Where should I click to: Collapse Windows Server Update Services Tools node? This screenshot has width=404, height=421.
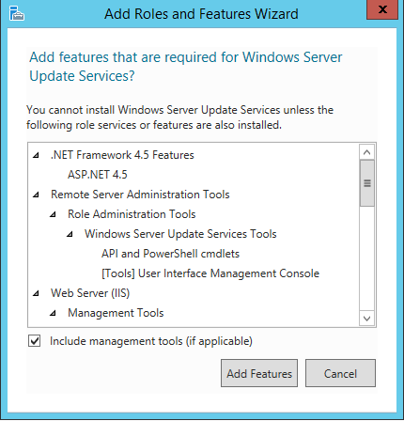pos(70,234)
